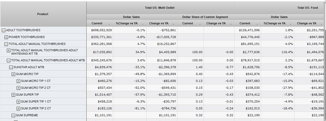Click filter icon on Total US- Food Current column
The height and width of the screenshot is (121, 326).
tap(257, 24)
